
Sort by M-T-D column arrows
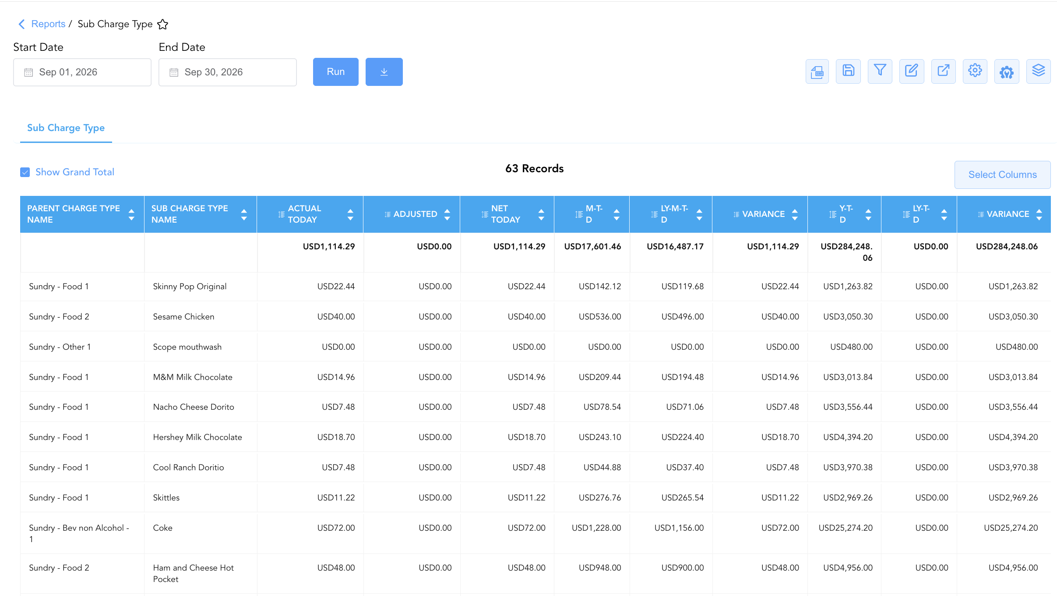pyautogui.click(x=617, y=214)
